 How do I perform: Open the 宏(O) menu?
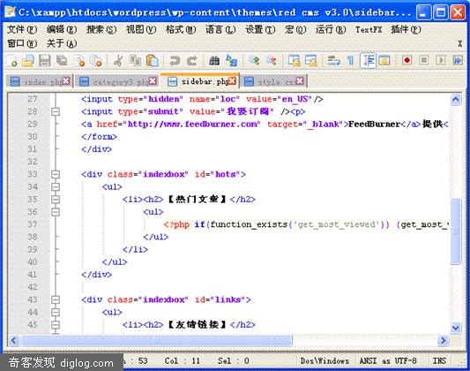coord(295,29)
